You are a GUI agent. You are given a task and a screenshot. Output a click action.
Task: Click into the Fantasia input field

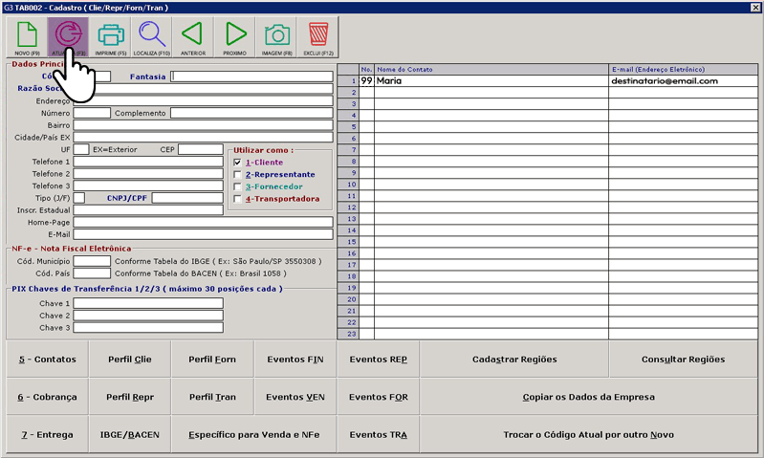(x=251, y=76)
